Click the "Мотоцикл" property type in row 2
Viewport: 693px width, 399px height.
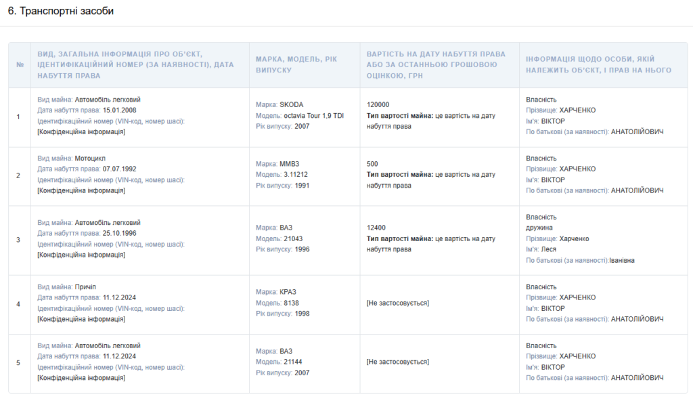click(91, 159)
